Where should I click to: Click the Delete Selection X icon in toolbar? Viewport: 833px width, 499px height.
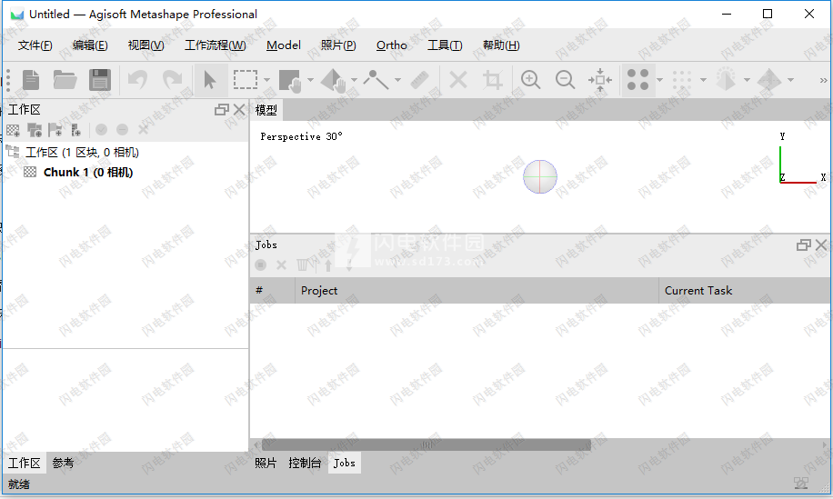[x=458, y=80]
